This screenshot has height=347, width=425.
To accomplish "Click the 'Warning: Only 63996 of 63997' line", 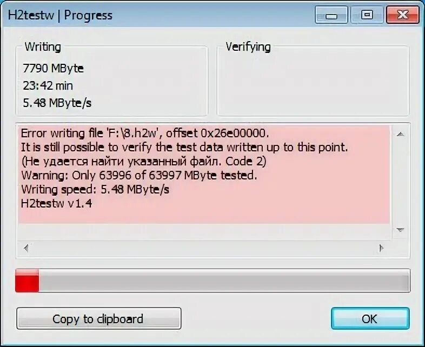I will click(x=139, y=175).
